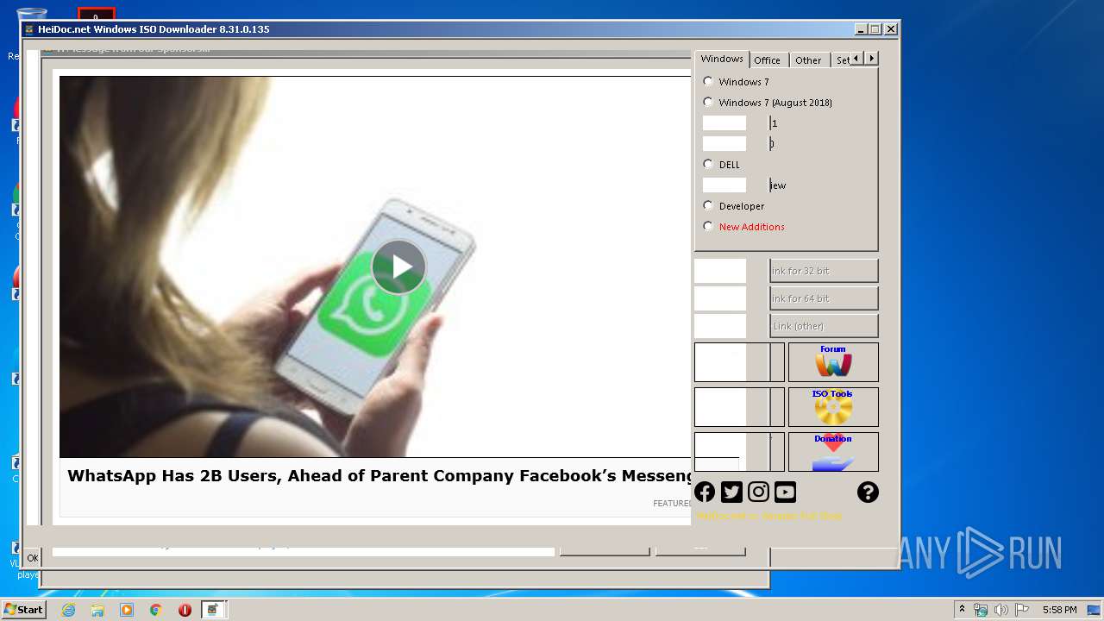Click the taskbar clock showing 5:58 PM
Image resolution: width=1104 pixels, height=621 pixels.
coord(1059,610)
